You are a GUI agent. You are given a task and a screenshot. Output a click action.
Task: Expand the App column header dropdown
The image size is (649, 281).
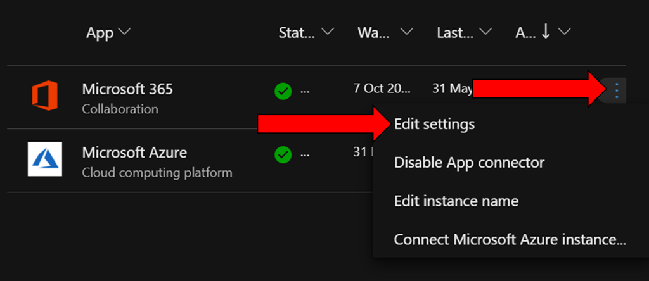[x=125, y=32]
